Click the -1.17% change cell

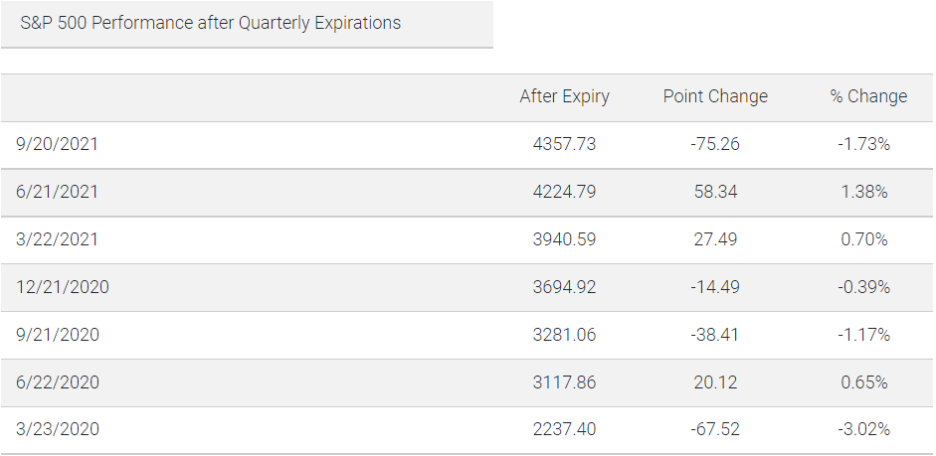[863, 335]
